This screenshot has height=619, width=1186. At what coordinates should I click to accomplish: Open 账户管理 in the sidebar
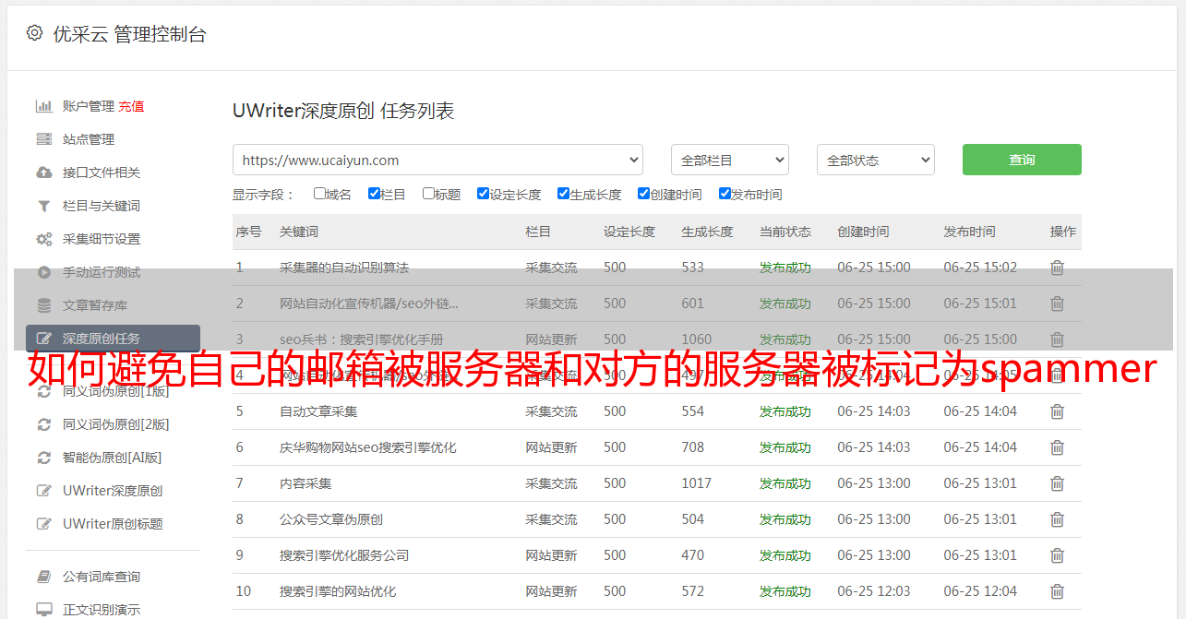[89, 106]
